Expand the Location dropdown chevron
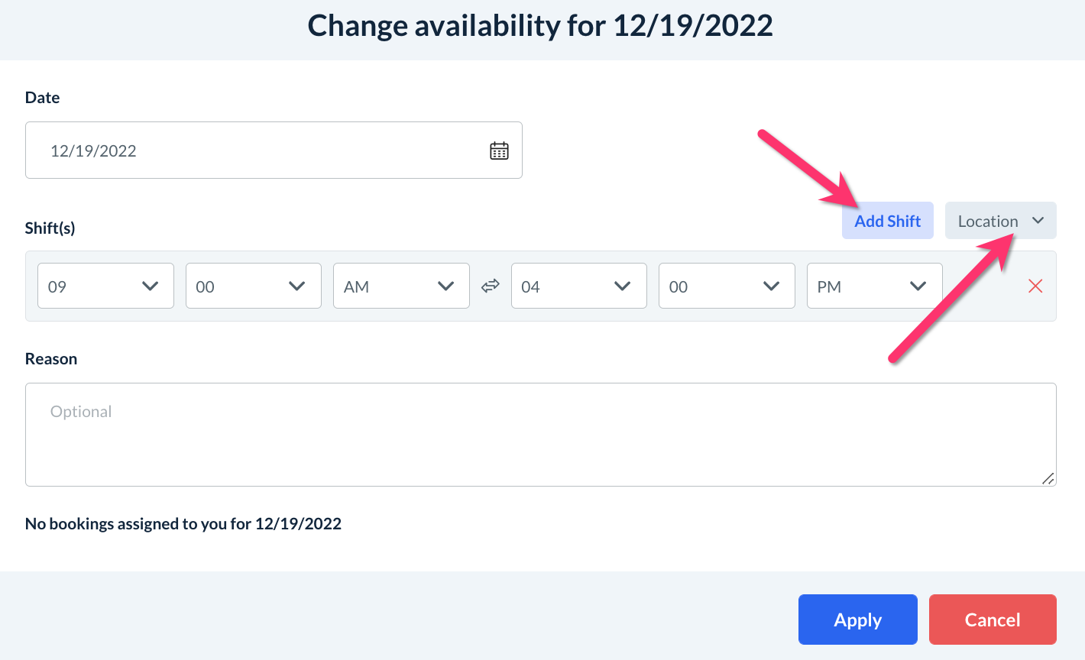The height and width of the screenshot is (660, 1085). pyautogui.click(x=1038, y=221)
